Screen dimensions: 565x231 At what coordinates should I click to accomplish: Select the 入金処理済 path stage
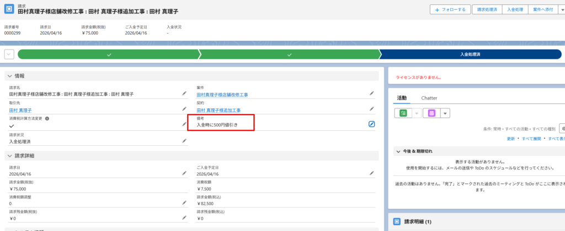point(470,54)
